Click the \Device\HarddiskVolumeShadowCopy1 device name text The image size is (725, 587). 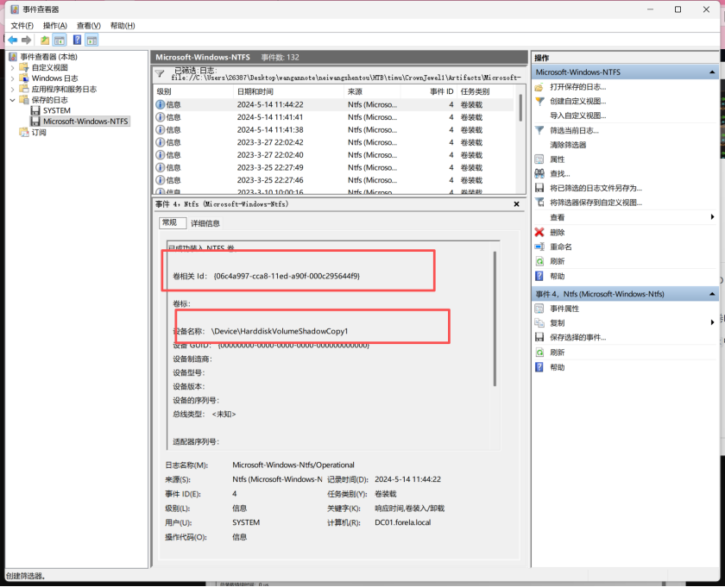point(280,331)
